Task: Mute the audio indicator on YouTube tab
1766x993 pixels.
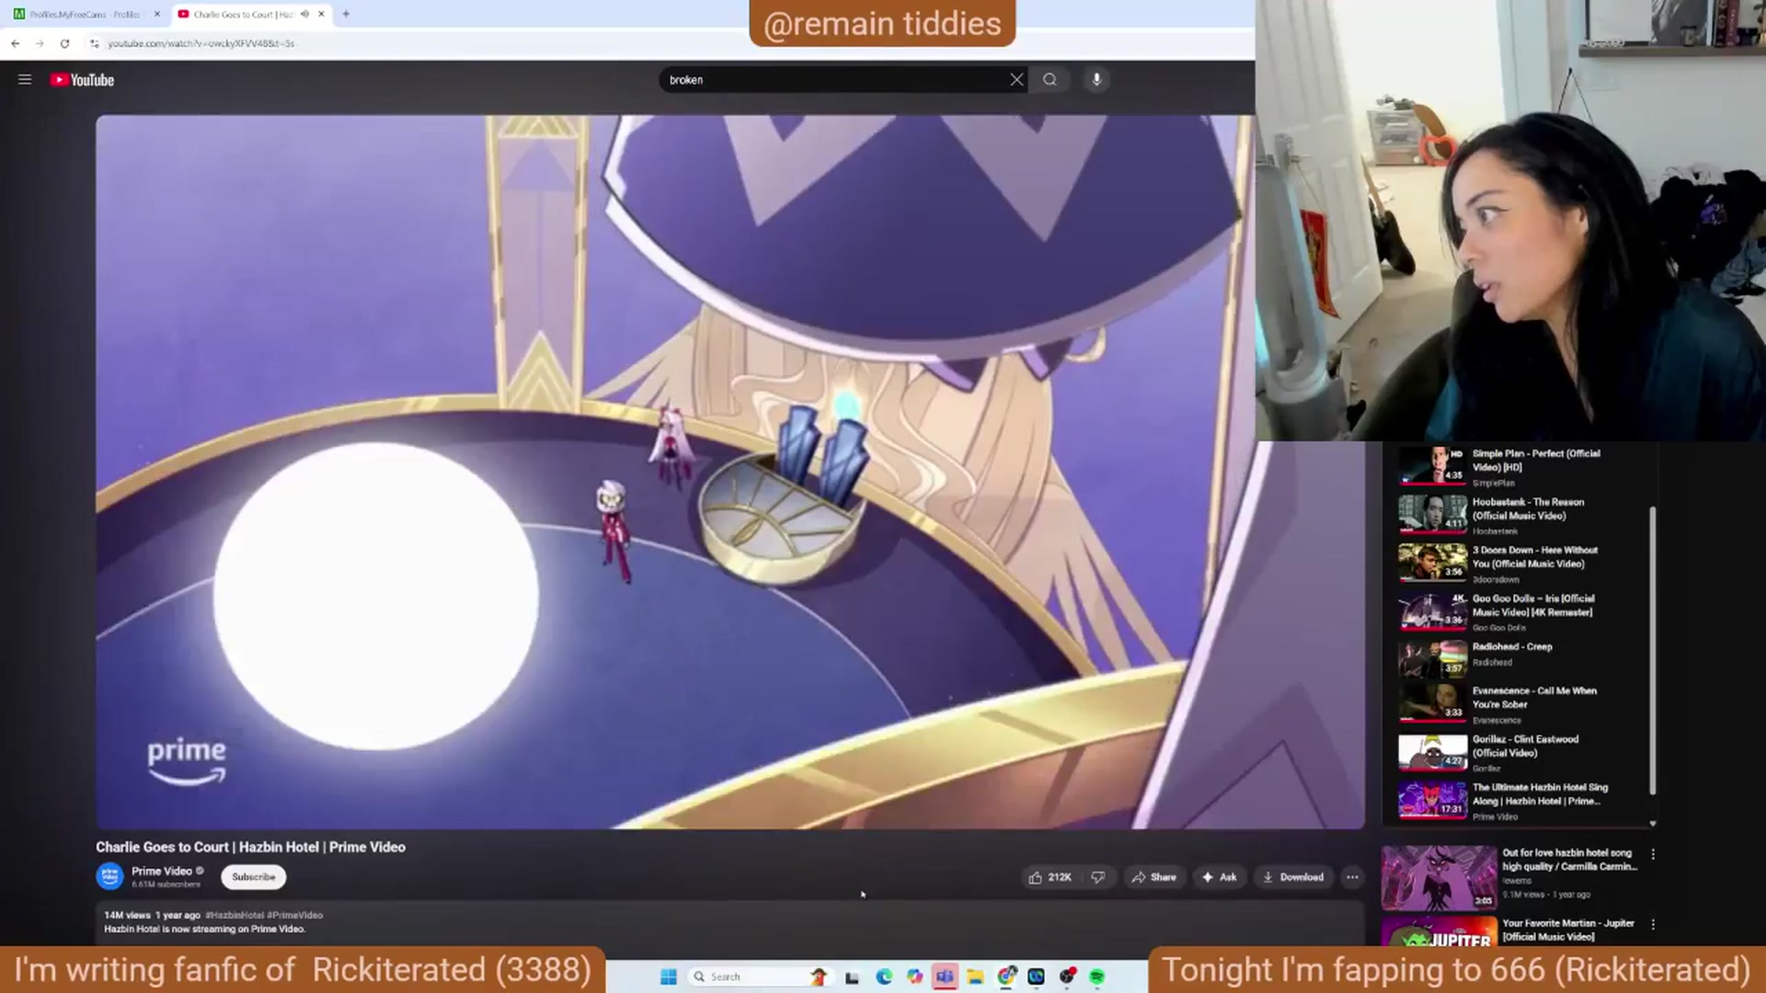Action: (x=304, y=14)
